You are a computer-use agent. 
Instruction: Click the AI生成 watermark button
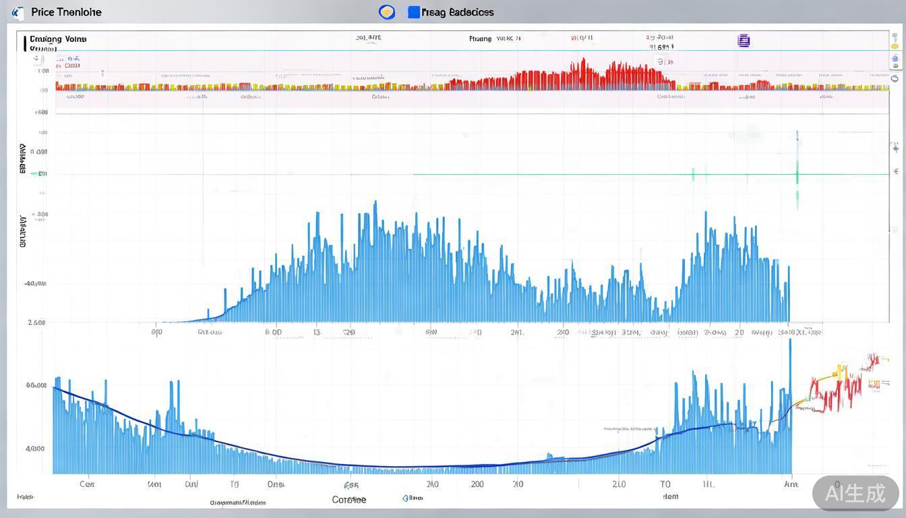point(855,493)
